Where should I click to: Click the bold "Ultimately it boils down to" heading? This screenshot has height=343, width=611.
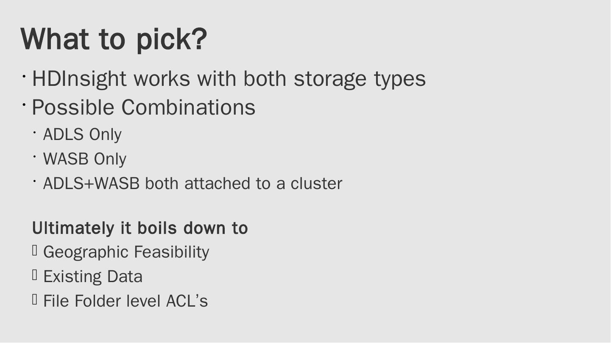pyautogui.click(x=140, y=228)
